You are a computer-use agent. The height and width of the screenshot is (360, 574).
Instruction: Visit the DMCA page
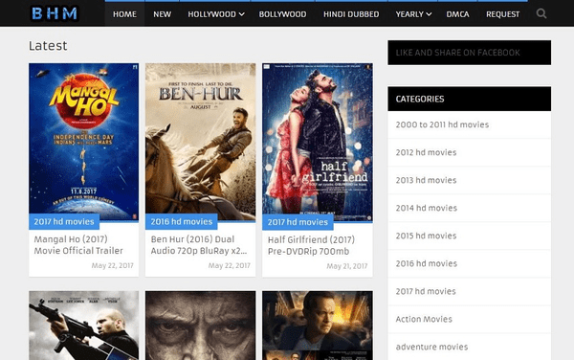click(457, 14)
